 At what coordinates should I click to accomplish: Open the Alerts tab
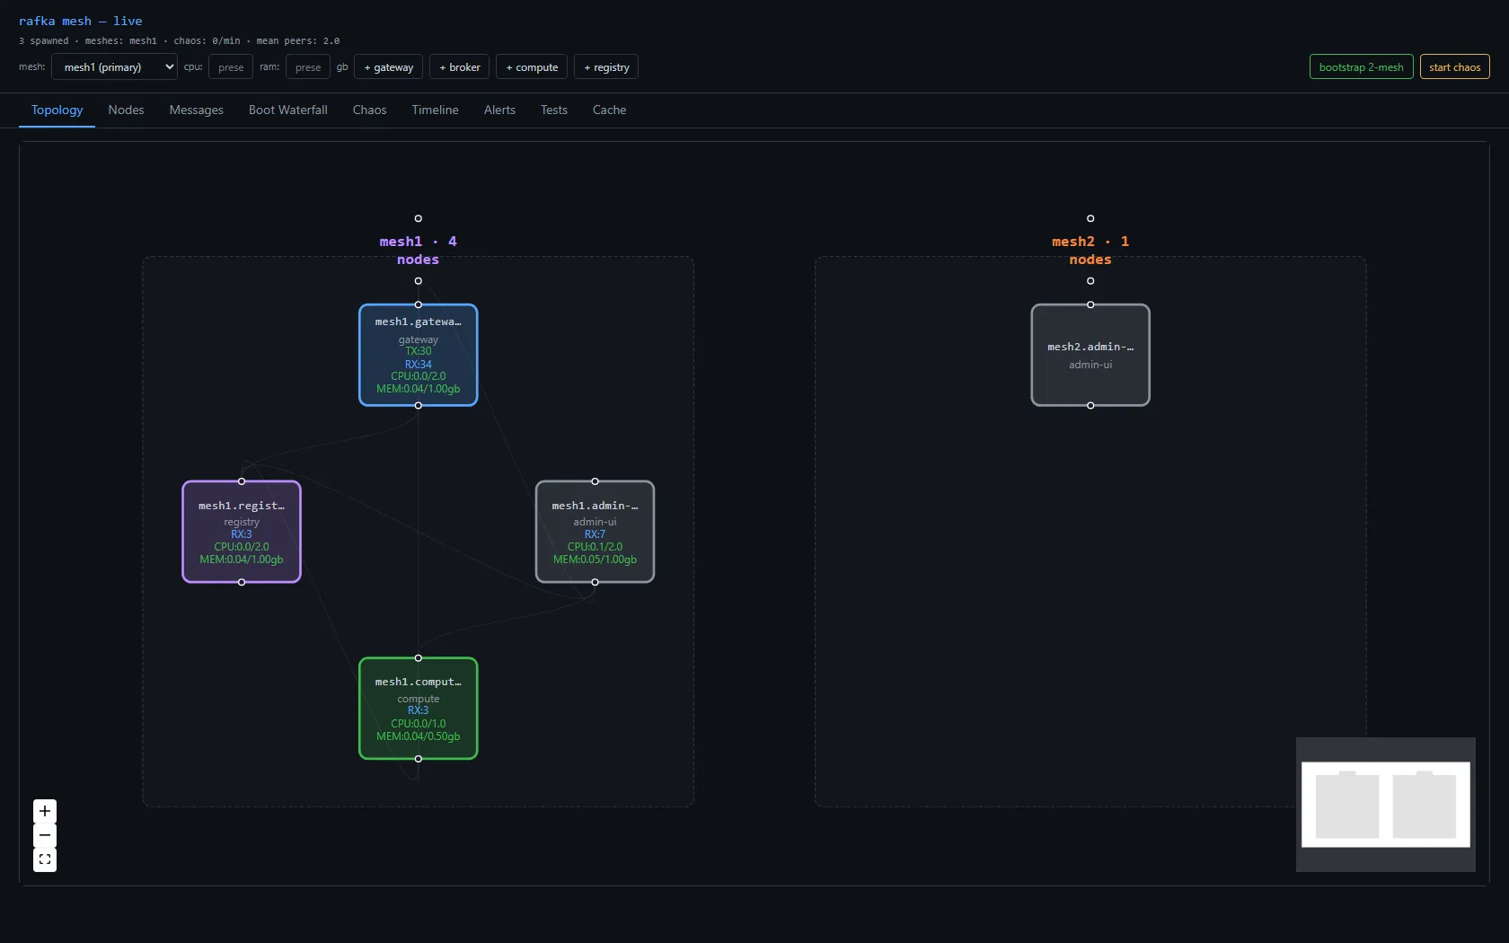point(499,110)
